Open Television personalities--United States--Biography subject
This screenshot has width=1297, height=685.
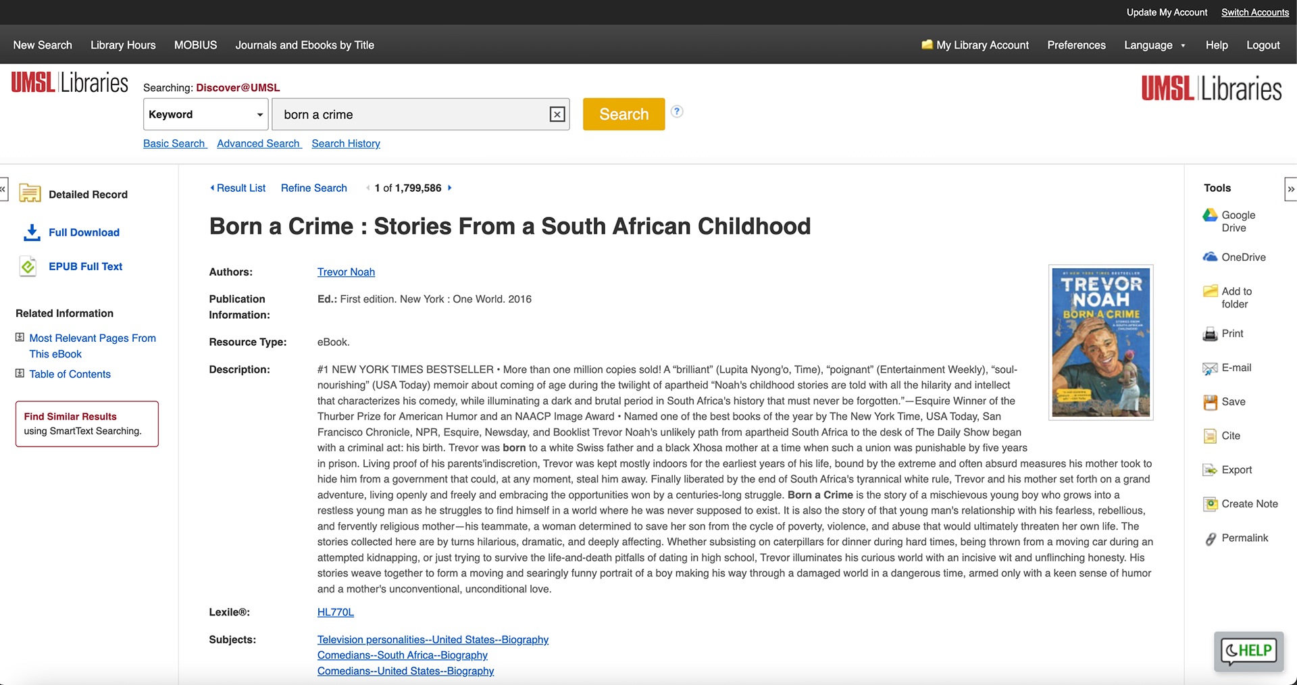[x=433, y=639]
